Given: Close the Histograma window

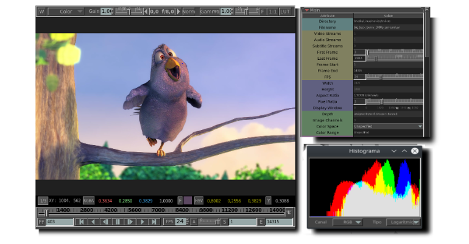Looking at the screenshot, I should point(415,151).
